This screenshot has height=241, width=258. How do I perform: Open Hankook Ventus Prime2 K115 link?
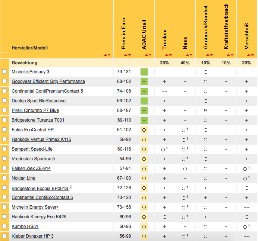click(x=41, y=139)
